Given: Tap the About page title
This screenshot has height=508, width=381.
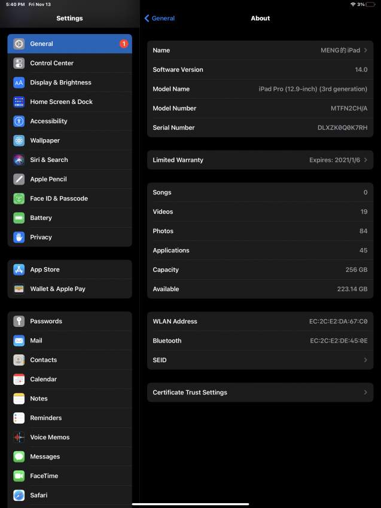Looking at the screenshot, I should (x=260, y=19).
